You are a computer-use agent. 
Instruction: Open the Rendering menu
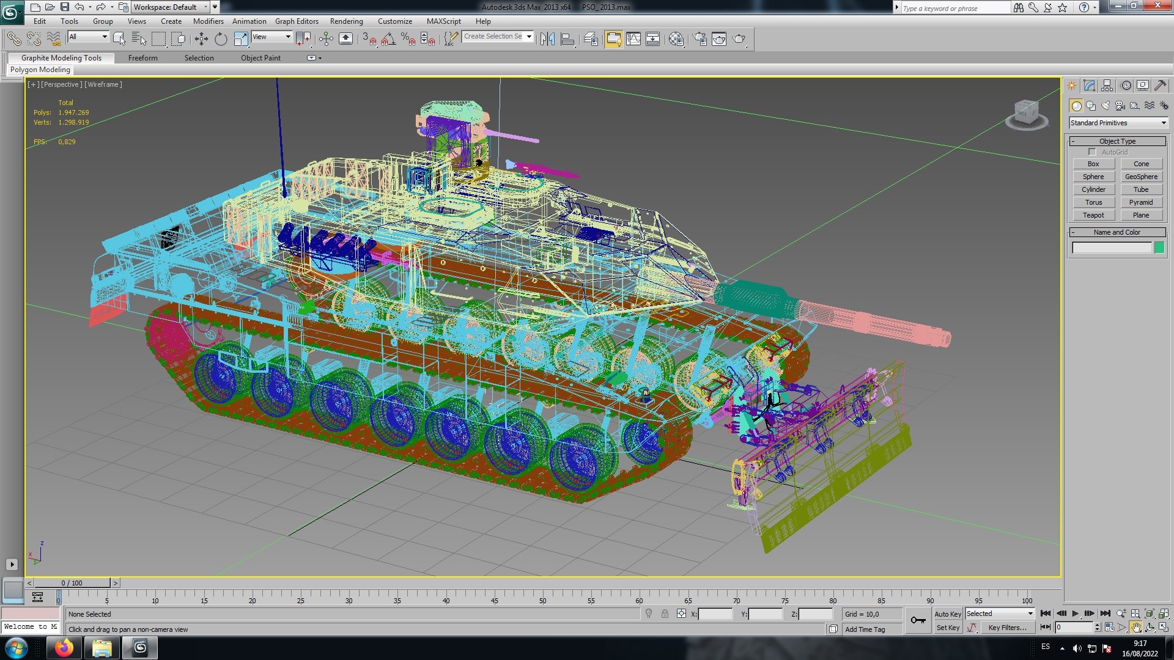point(346,21)
